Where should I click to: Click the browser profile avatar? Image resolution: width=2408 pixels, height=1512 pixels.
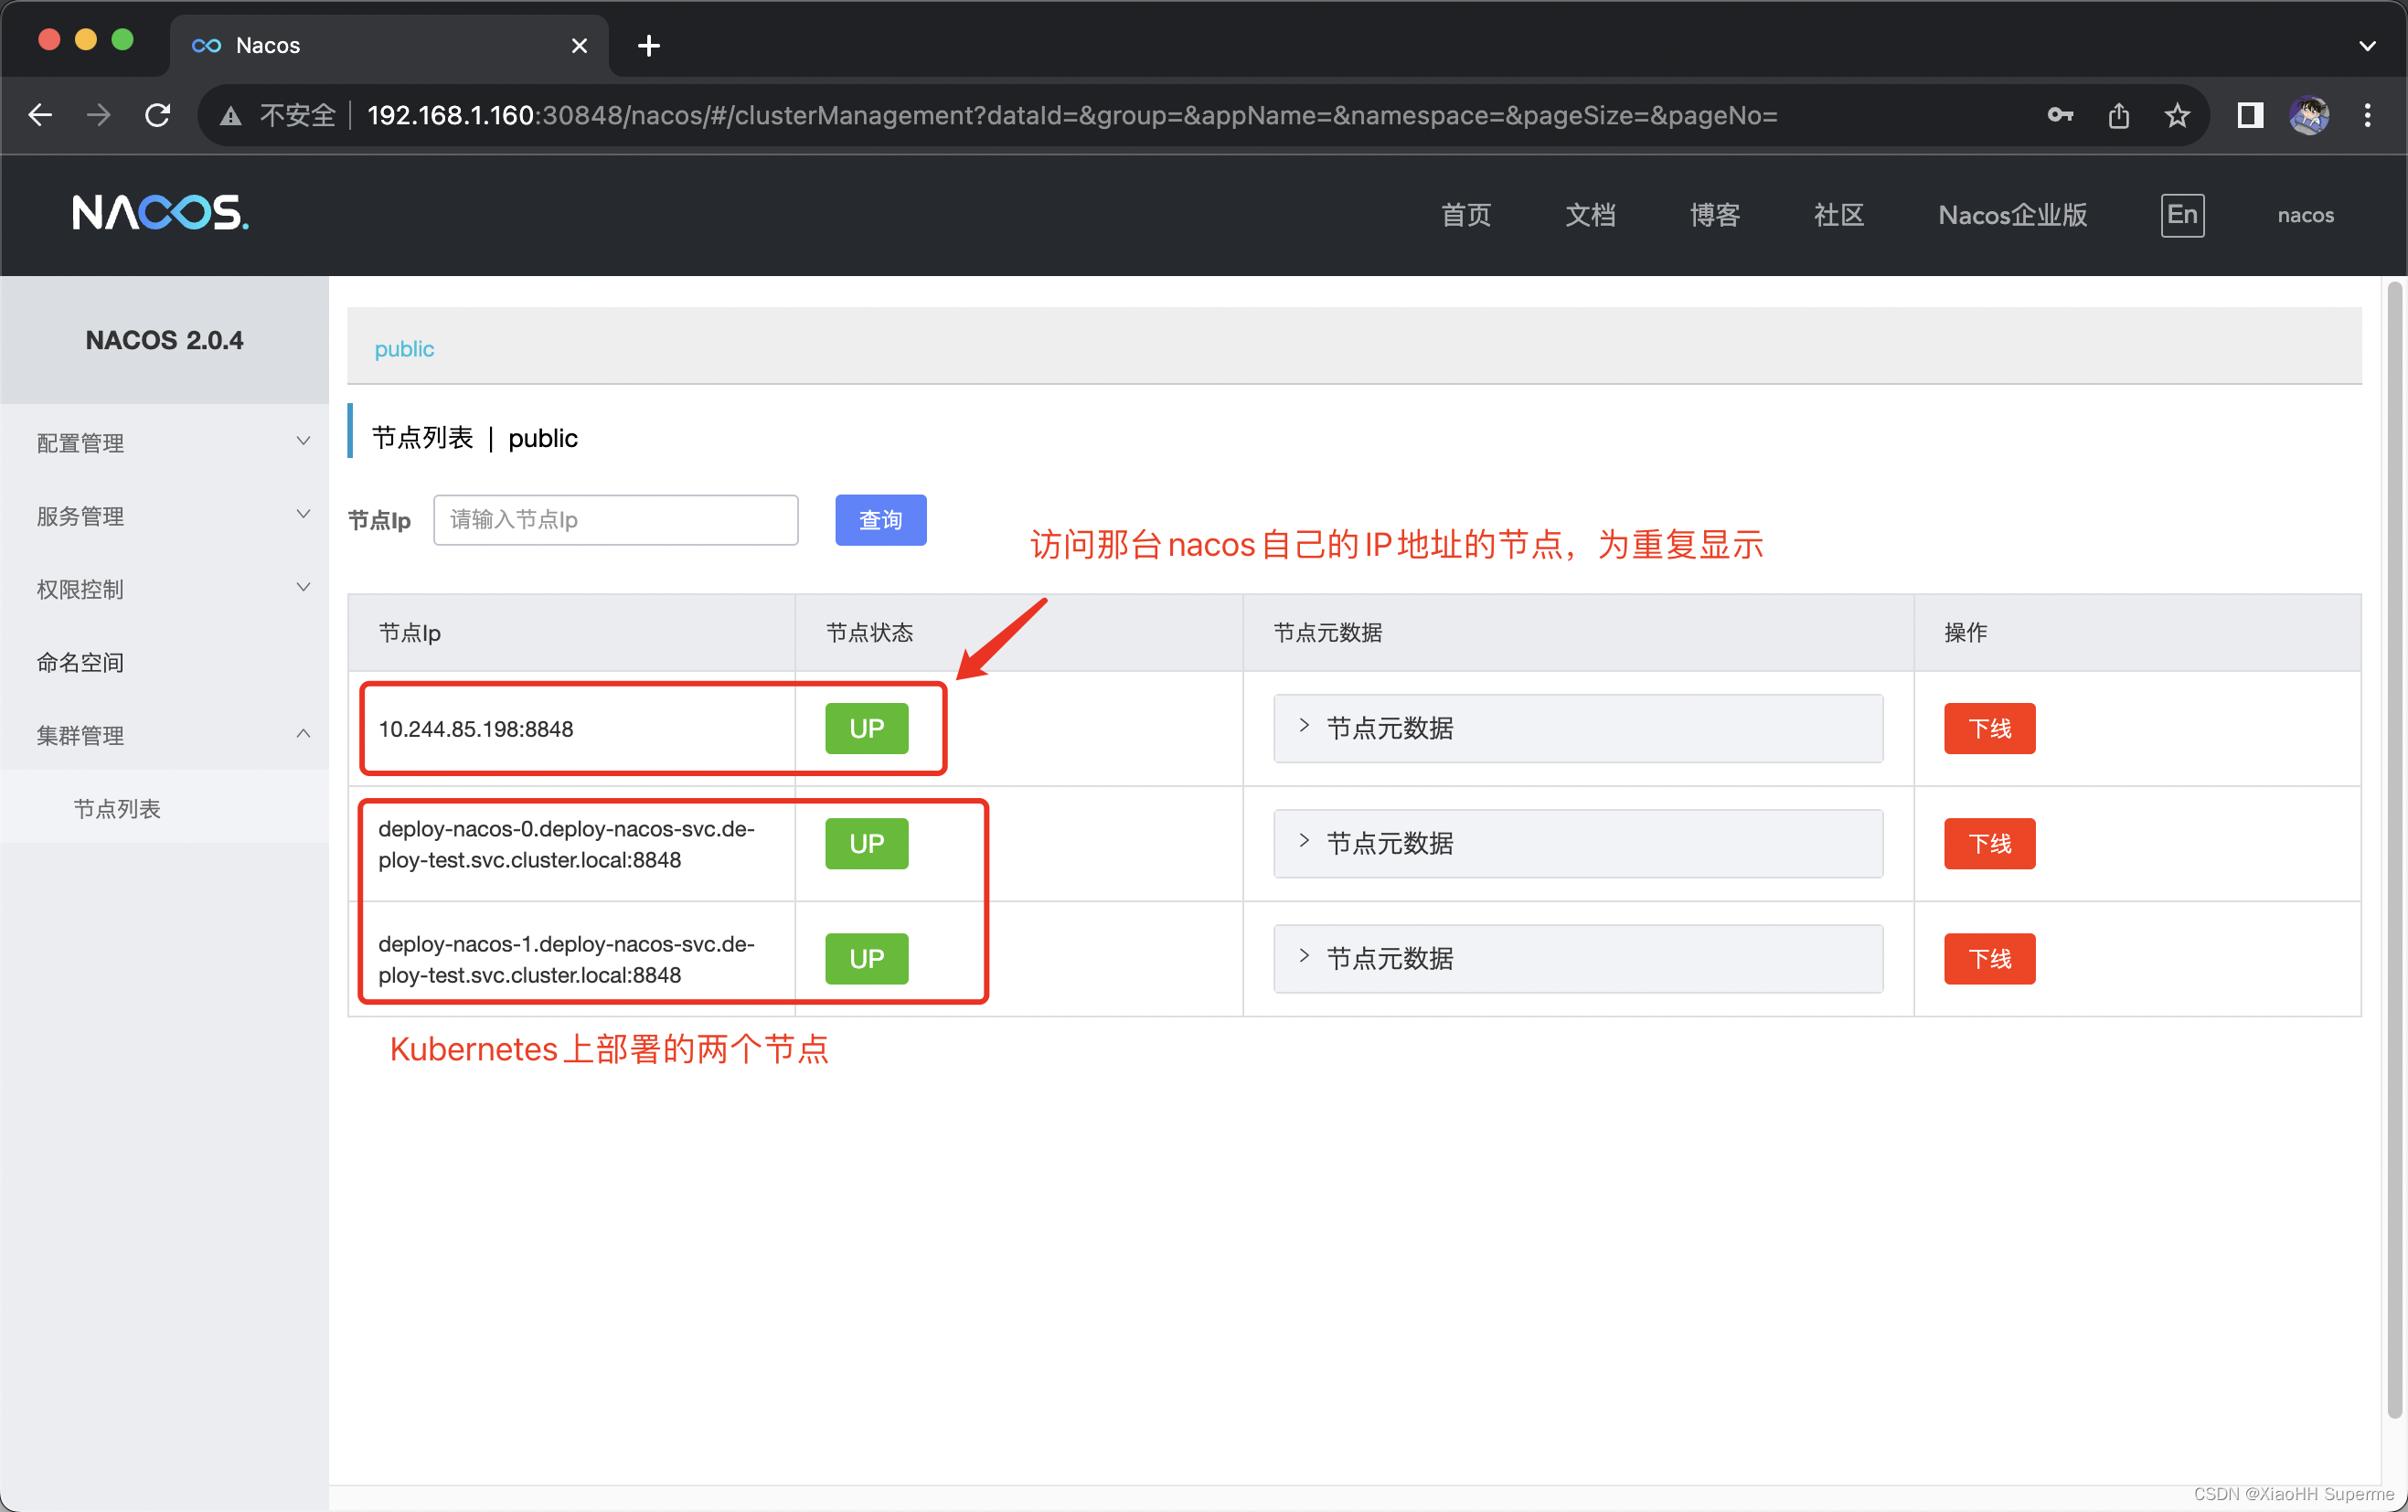[2308, 115]
